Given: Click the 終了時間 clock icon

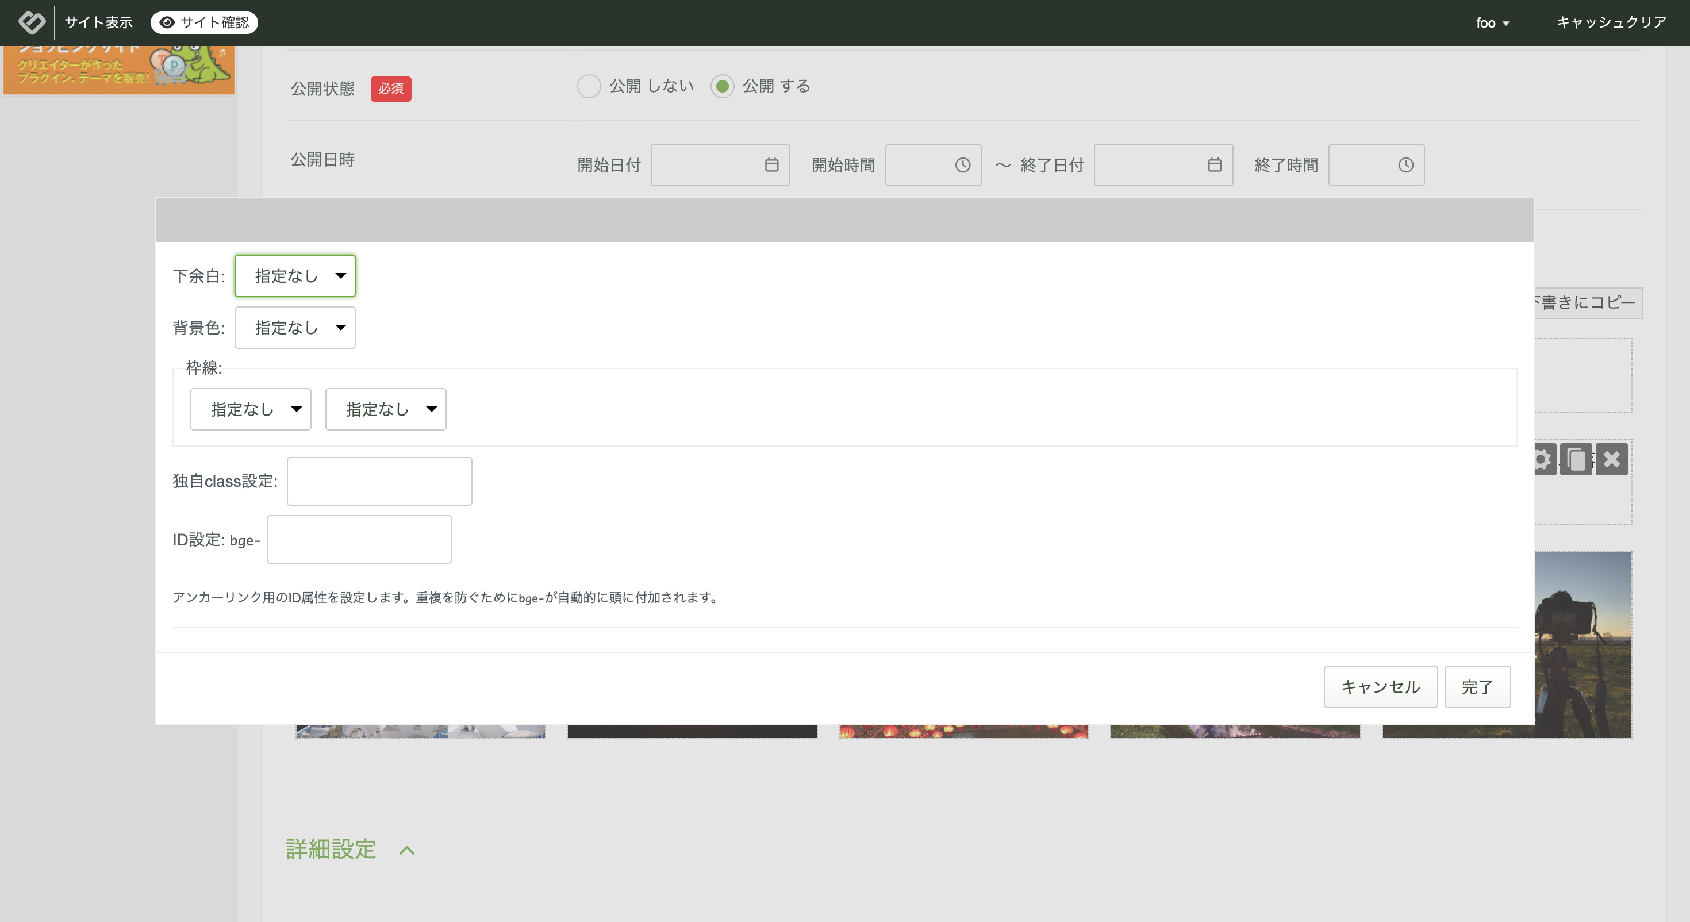Looking at the screenshot, I should [1405, 165].
